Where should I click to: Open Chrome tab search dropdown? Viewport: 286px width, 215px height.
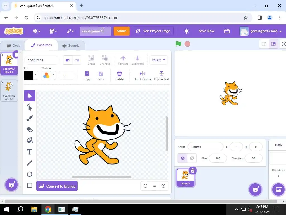point(6,6)
